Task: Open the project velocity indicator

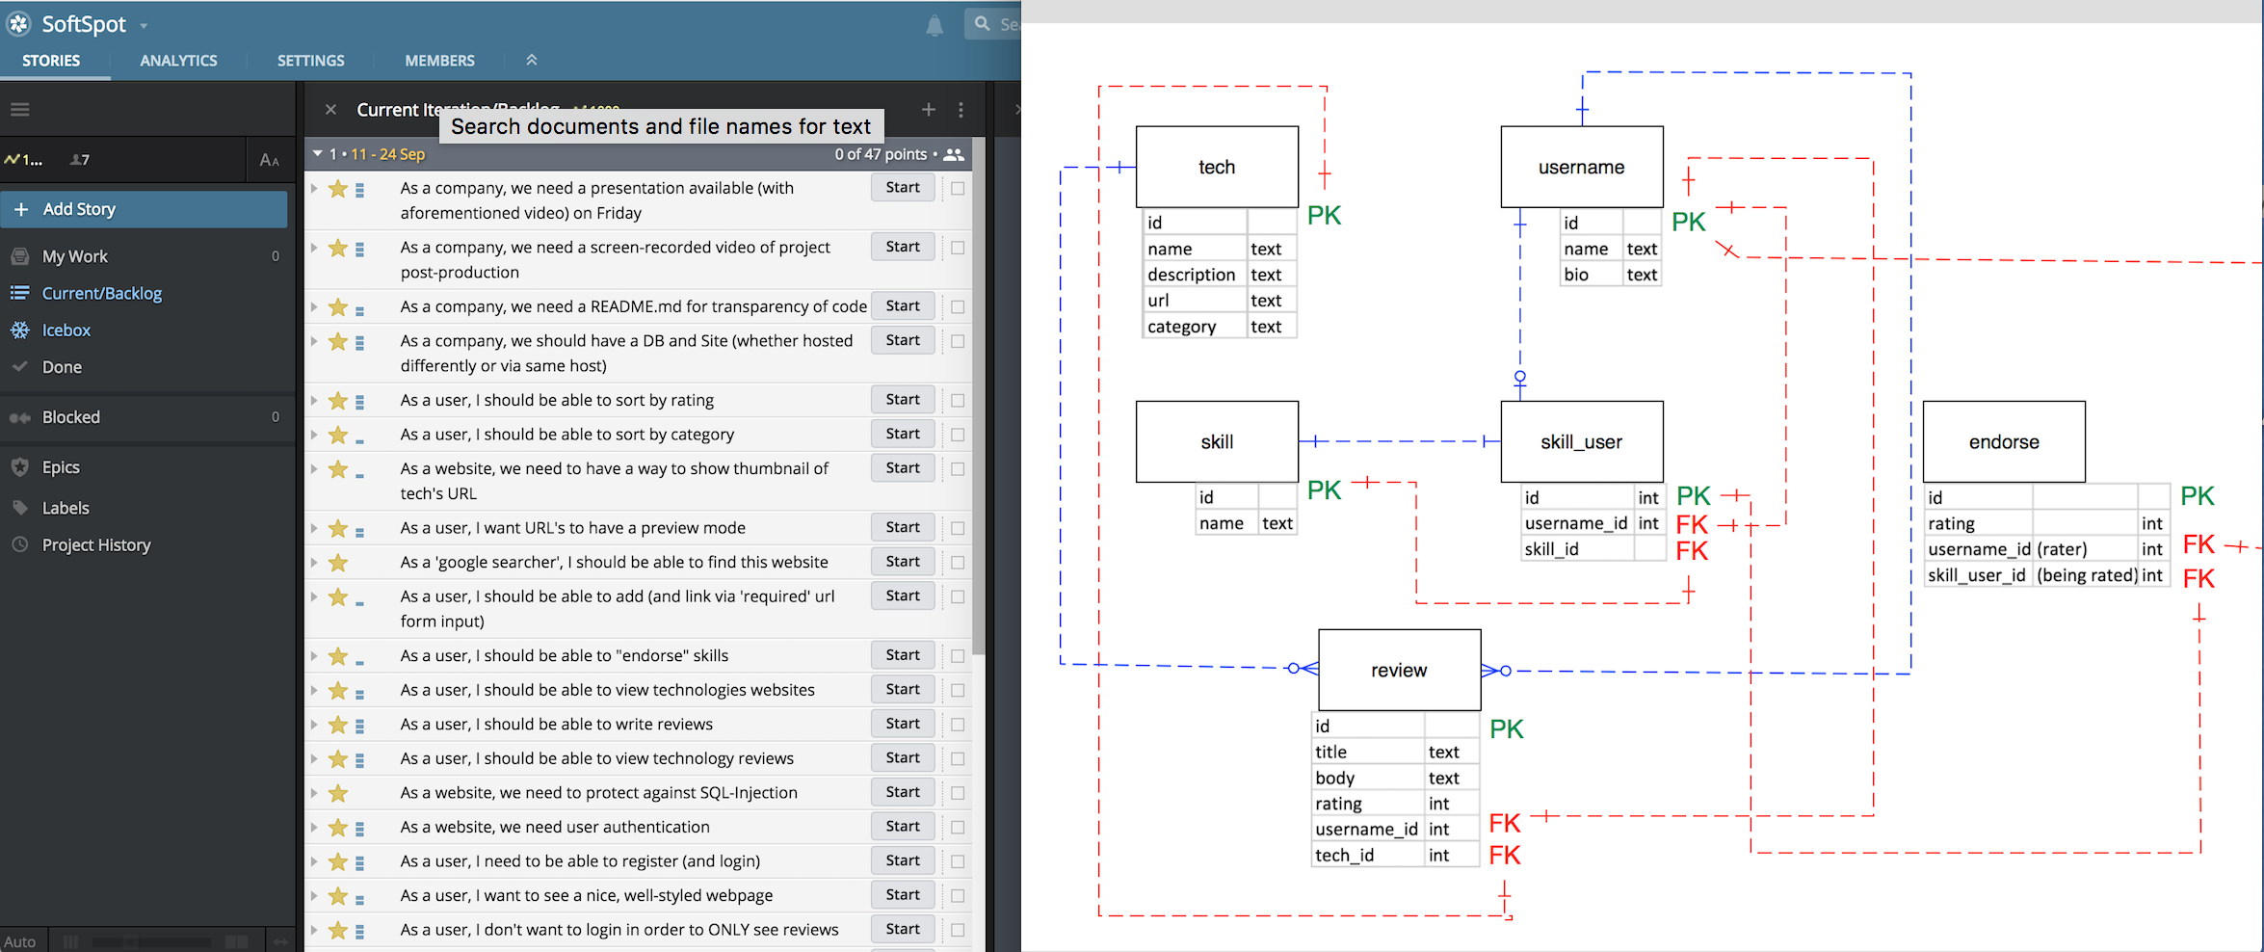Action: [x=23, y=160]
